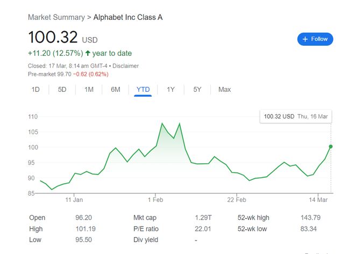Select the YTD tab

(143, 90)
